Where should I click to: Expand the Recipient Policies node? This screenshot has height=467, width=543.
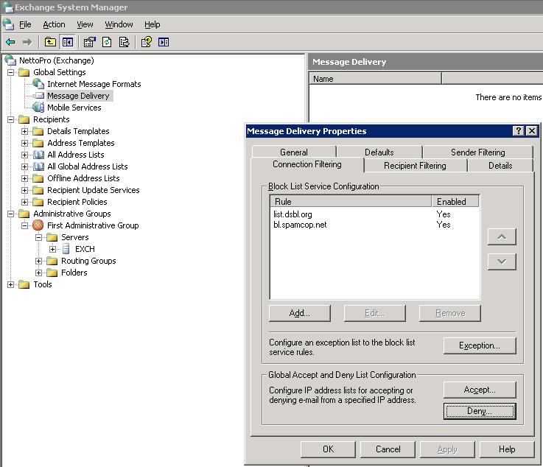pyautogui.click(x=24, y=202)
